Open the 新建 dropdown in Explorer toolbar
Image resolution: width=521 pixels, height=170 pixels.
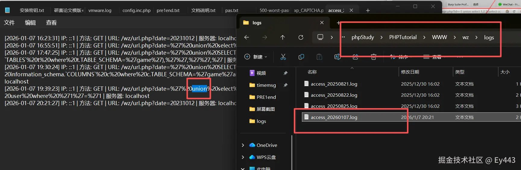pos(256,57)
